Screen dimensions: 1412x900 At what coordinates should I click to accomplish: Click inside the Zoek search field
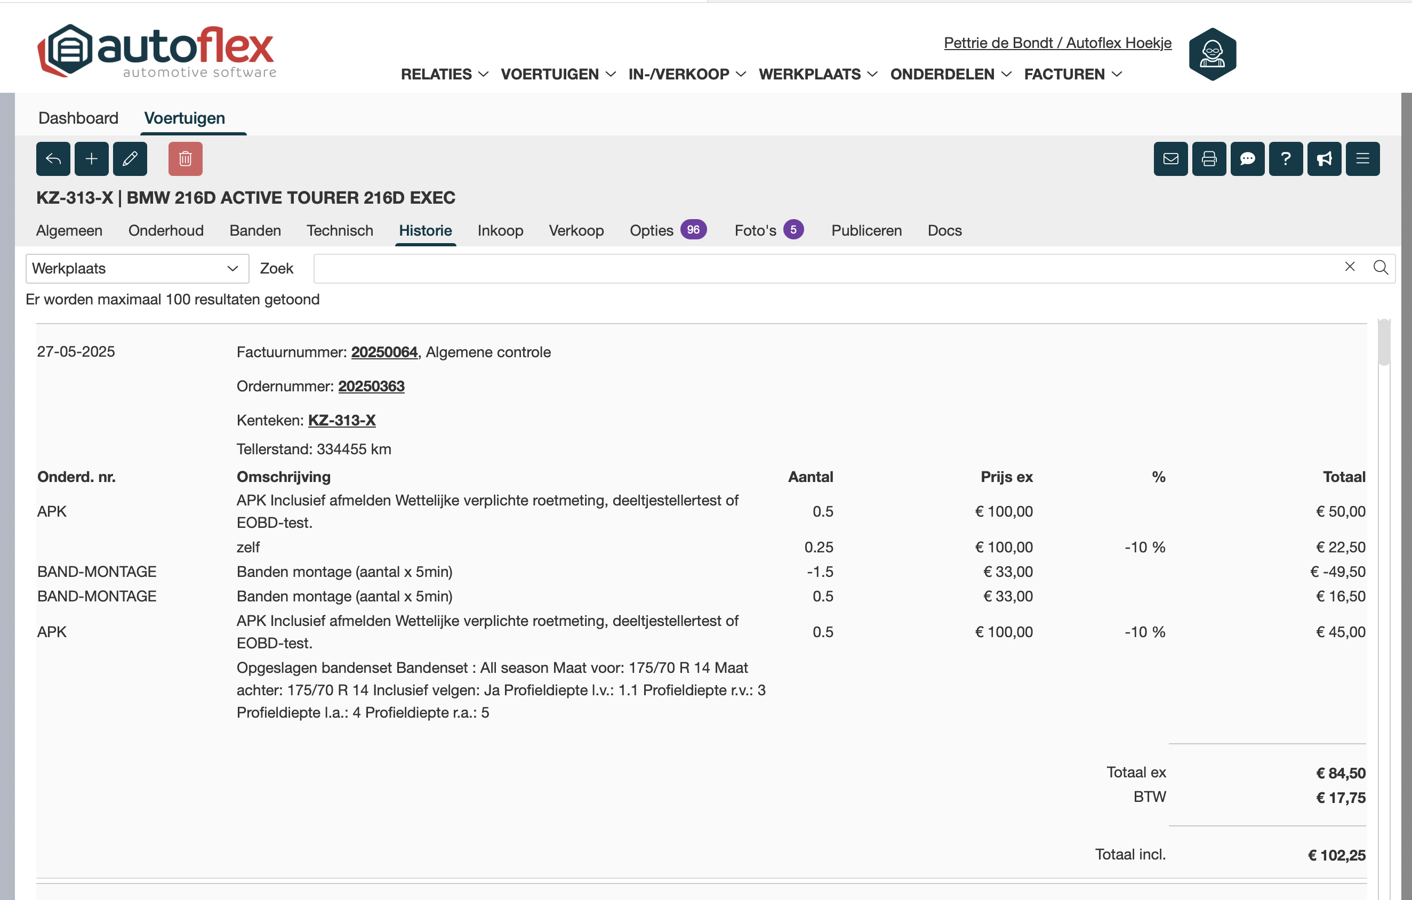[x=821, y=269]
